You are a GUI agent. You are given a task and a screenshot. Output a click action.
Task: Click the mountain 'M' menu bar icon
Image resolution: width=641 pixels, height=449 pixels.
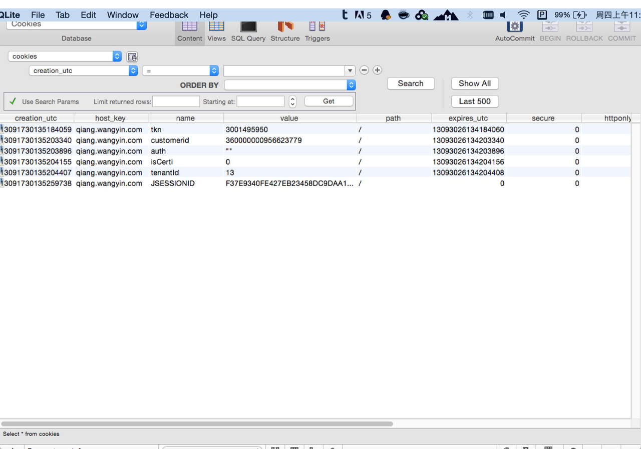click(x=446, y=15)
